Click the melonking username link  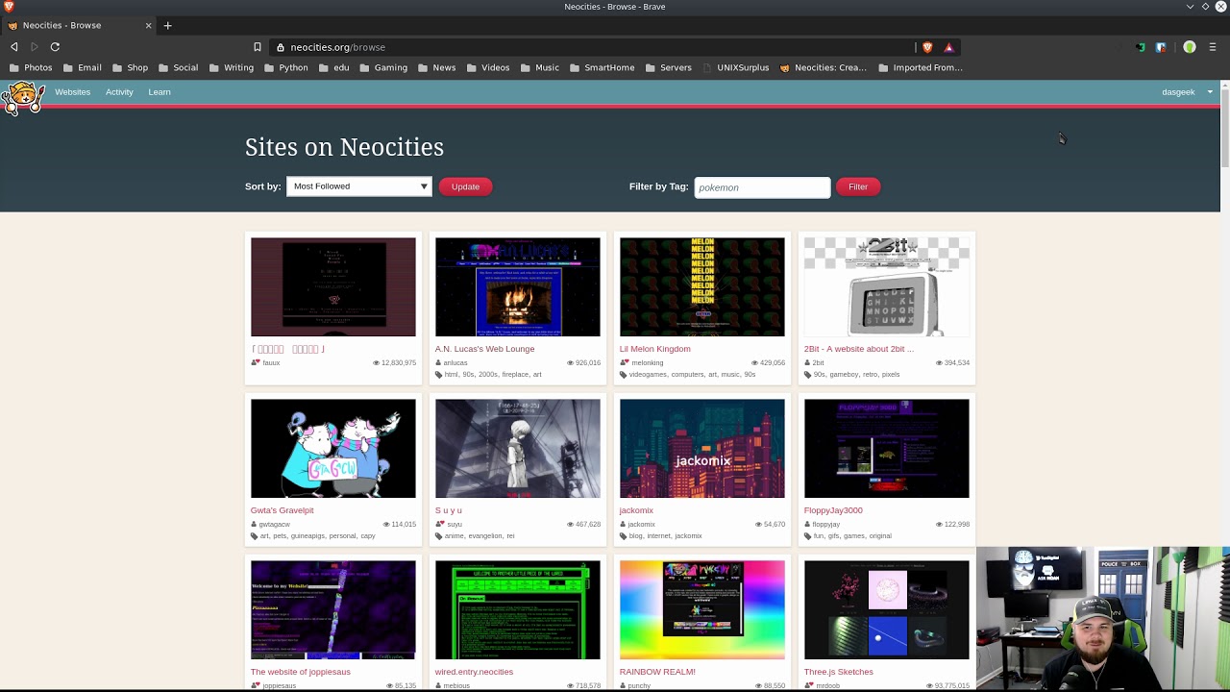point(647,363)
